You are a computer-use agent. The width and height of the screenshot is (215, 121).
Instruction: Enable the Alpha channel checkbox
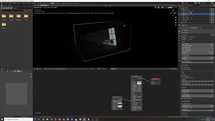click(182, 68)
